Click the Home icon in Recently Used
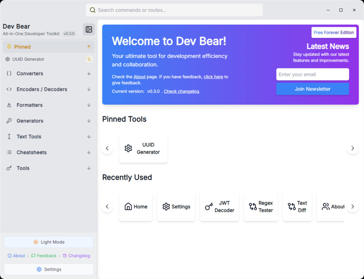Viewport: 364px width, 279px height. (128, 206)
